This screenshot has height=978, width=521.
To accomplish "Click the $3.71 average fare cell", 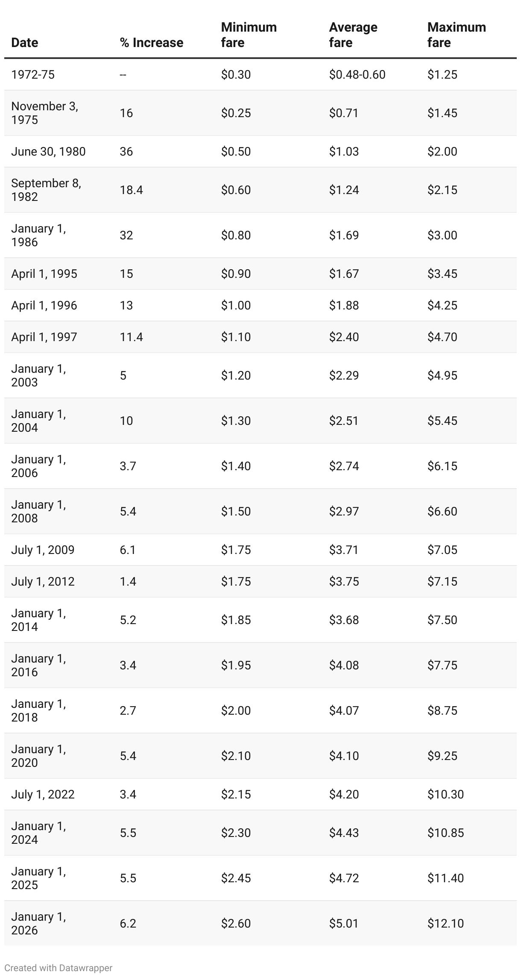I will [x=344, y=550].
